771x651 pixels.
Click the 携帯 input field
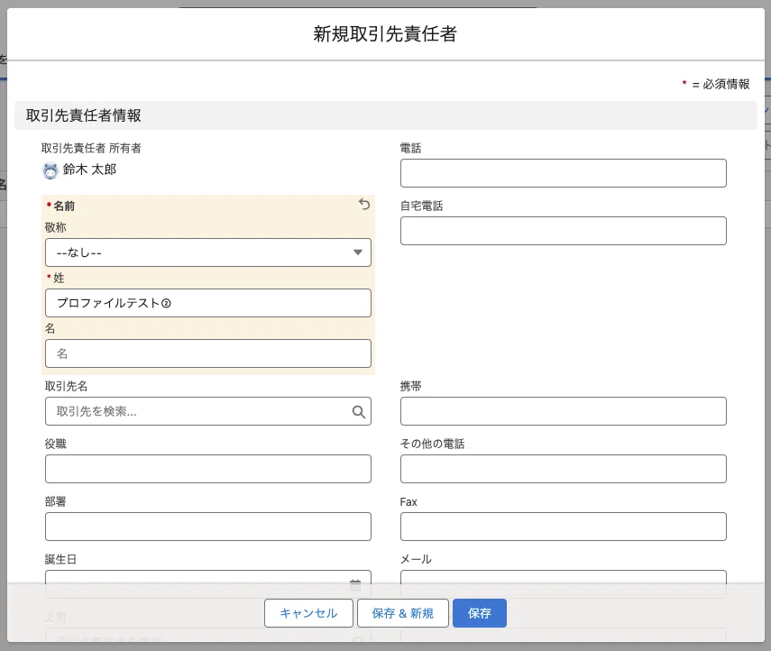click(x=563, y=411)
